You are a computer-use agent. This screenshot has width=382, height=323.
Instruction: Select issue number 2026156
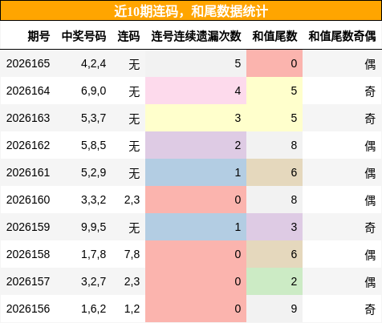28,309
